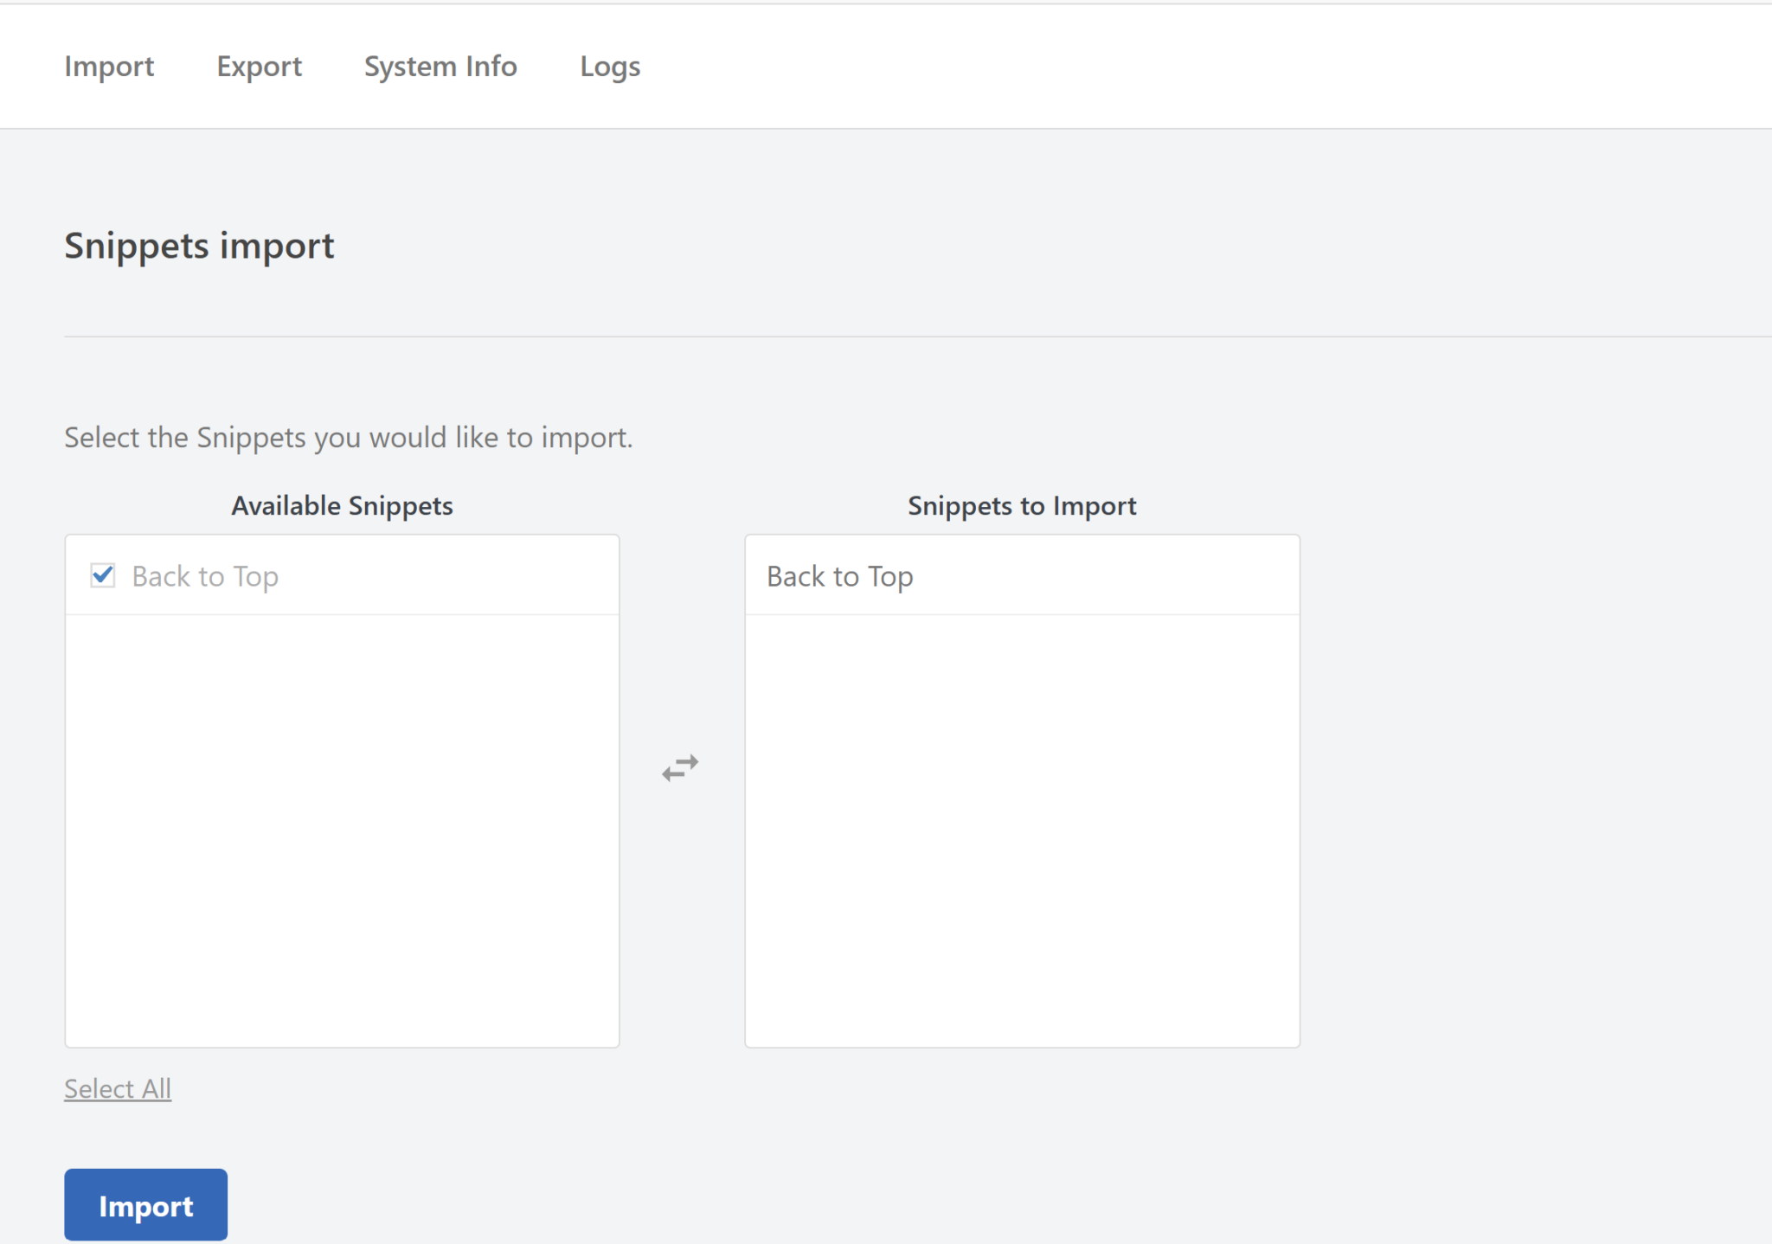
Task: Select Back to Top under Snippets to Import
Action: [x=839, y=575]
